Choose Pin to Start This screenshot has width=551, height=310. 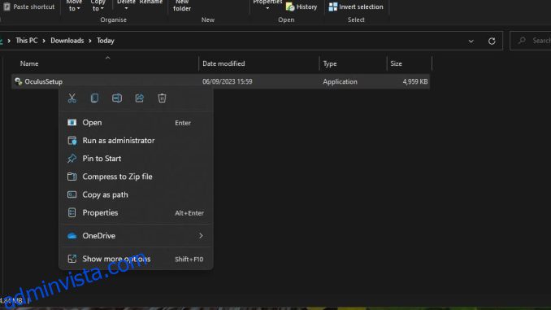pos(136,159)
